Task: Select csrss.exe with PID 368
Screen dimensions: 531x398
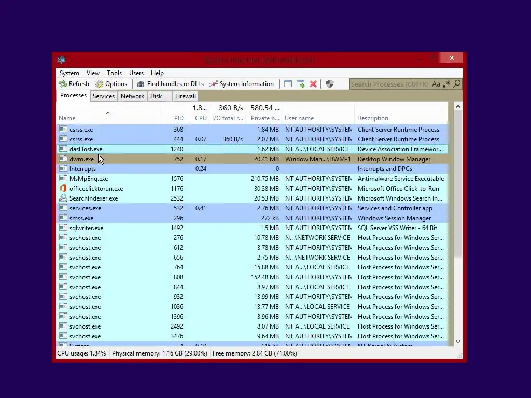Action: [x=252, y=129]
